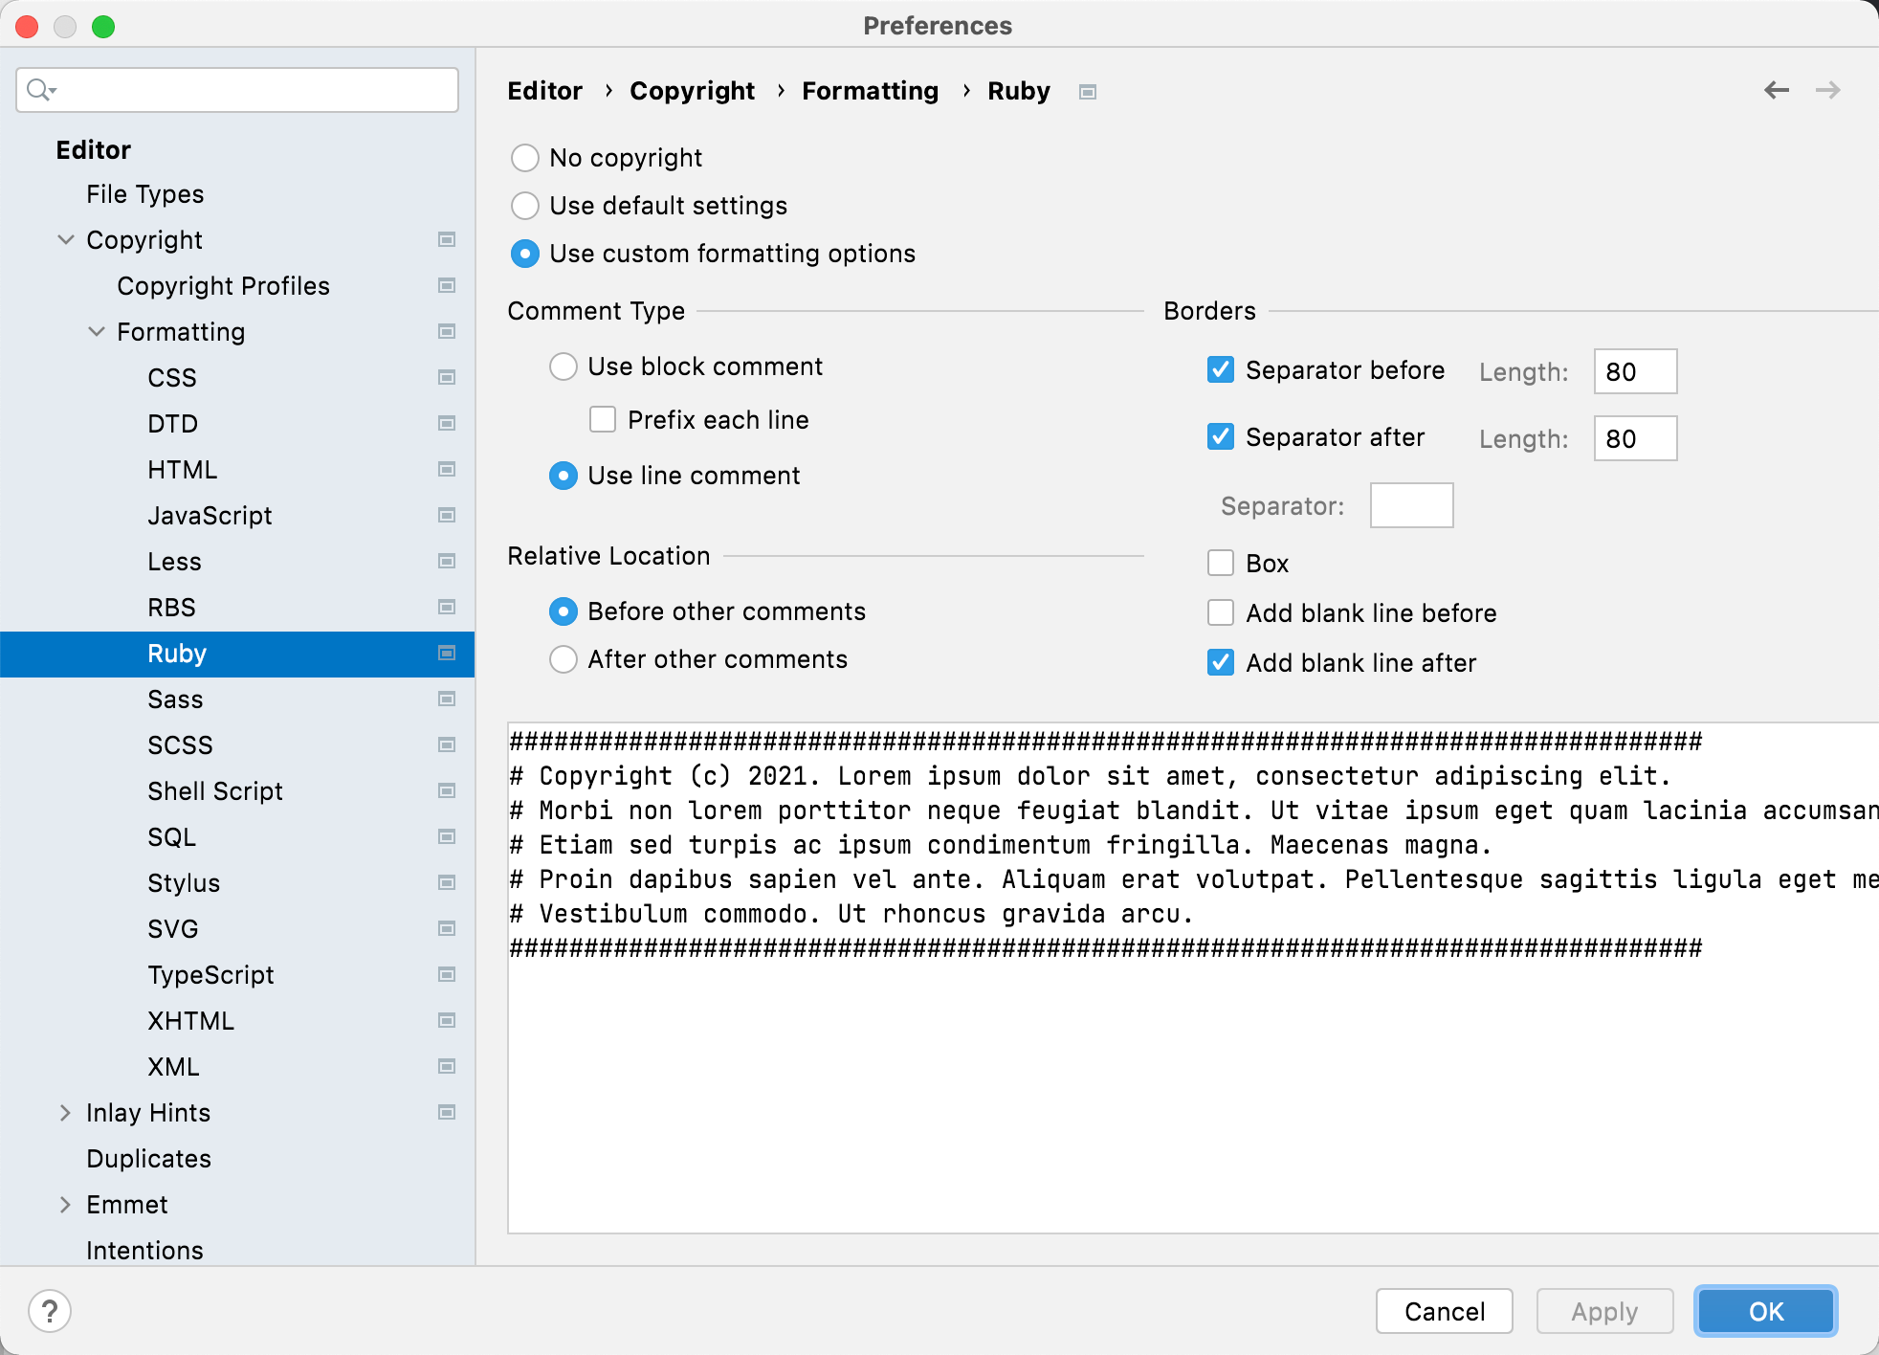Click the back navigation arrow icon
1879x1355 pixels.
1777,92
